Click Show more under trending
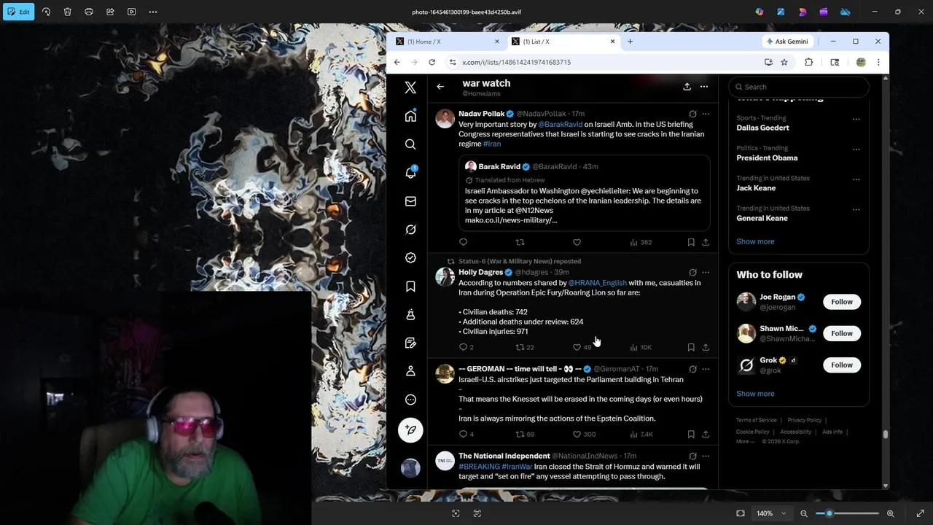Image resolution: width=933 pixels, height=525 pixels. click(x=755, y=241)
